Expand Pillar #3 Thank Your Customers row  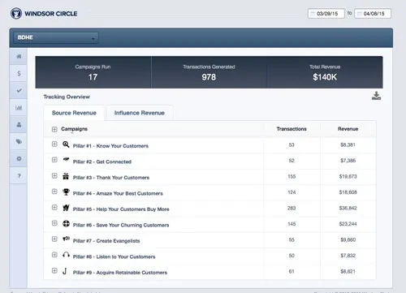coord(54,176)
